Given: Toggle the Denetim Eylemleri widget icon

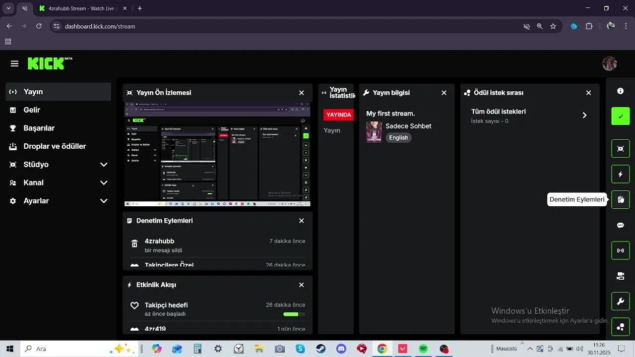Looking at the screenshot, I should pyautogui.click(x=620, y=199).
